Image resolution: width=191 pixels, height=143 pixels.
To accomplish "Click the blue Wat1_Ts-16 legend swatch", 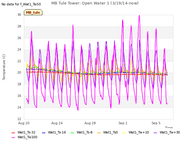I will point(44,133).
